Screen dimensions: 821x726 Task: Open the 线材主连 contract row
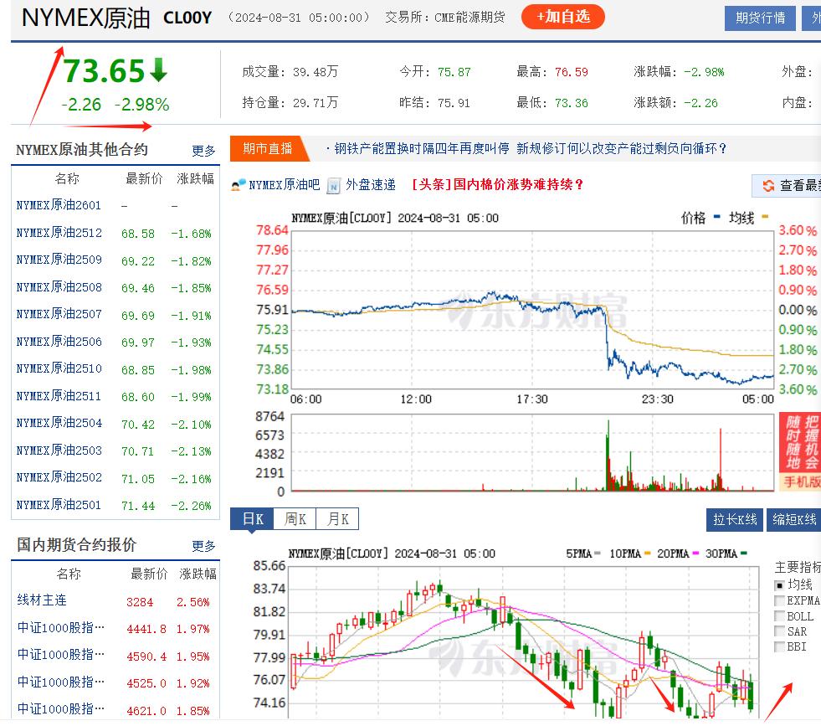coord(42,600)
